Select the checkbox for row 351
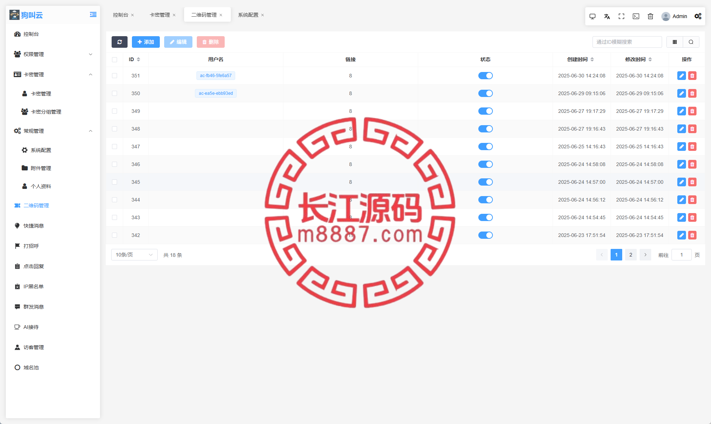The image size is (711, 424). coord(115,76)
